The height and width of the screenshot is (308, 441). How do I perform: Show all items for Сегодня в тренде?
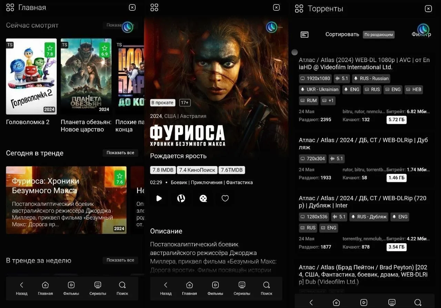coord(120,153)
